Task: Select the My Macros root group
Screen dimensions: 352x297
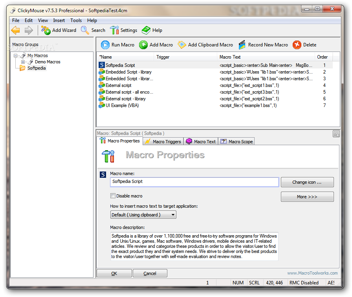Action: [x=37, y=55]
